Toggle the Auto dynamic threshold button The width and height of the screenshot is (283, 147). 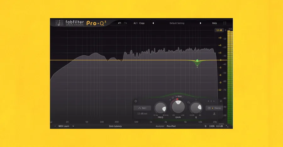coord(179,96)
